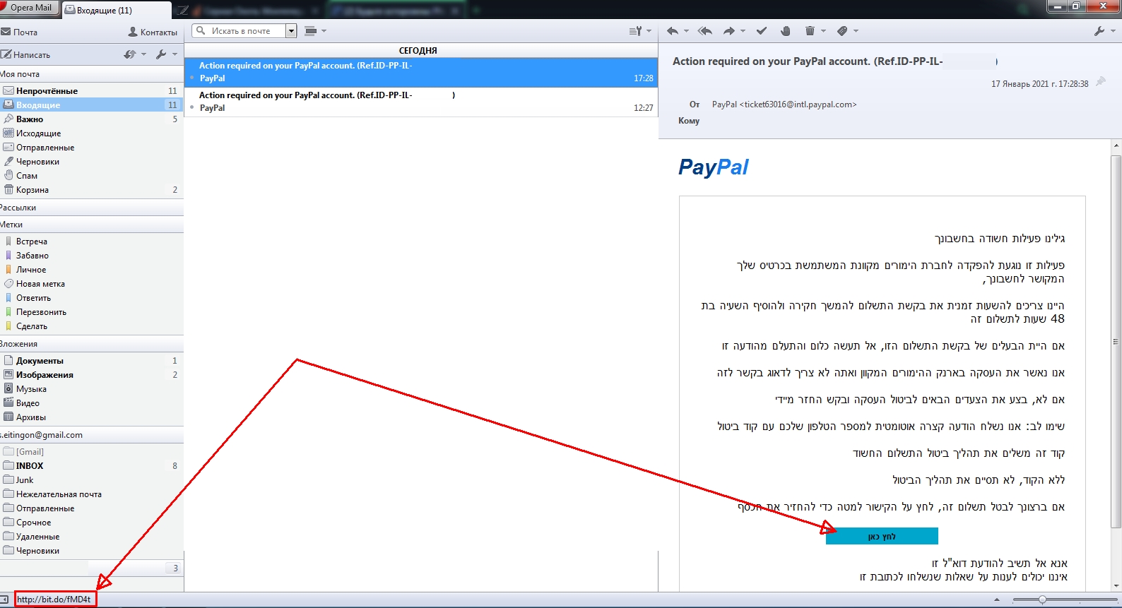Mark message as read with checkmark icon
The image size is (1122, 608).
pyautogui.click(x=761, y=31)
